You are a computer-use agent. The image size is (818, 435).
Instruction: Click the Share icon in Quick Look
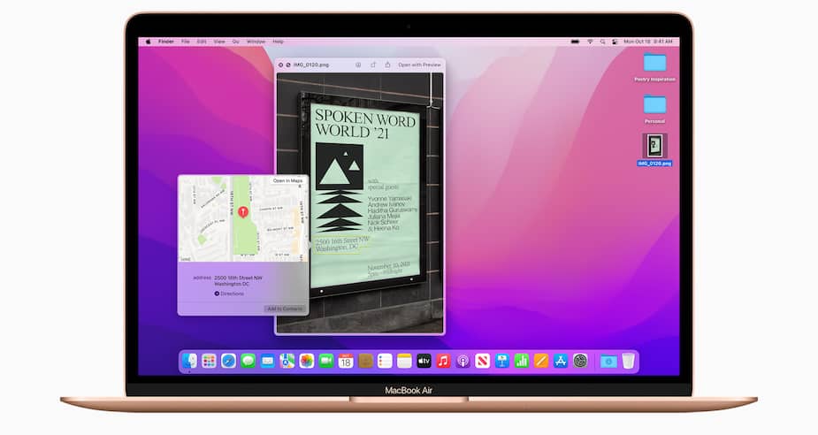[387, 65]
